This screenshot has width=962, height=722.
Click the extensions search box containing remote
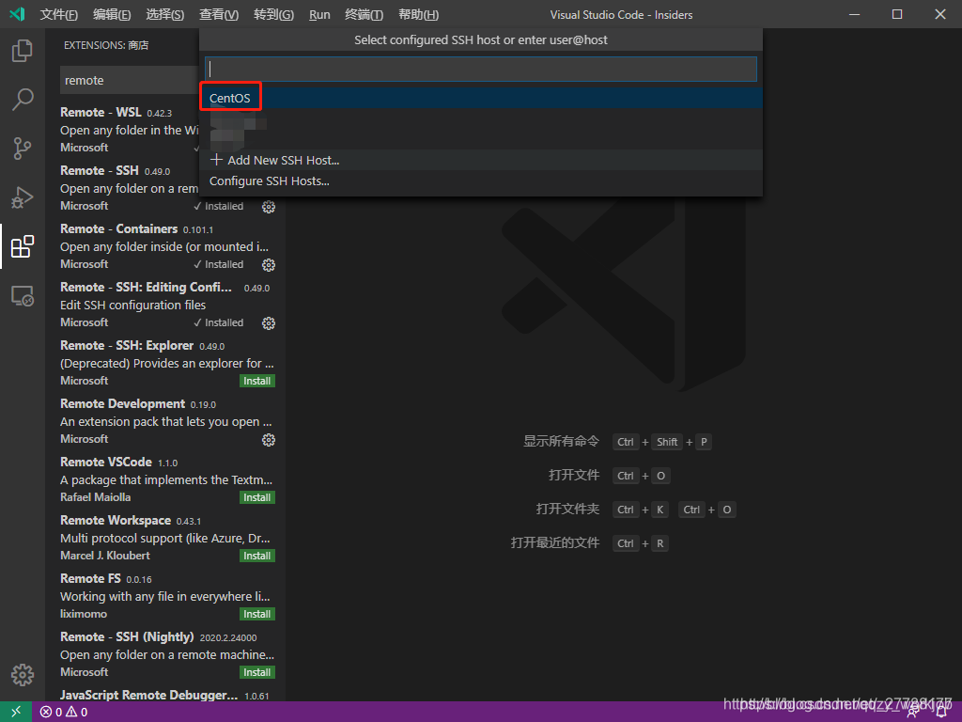tap(130, 81)
